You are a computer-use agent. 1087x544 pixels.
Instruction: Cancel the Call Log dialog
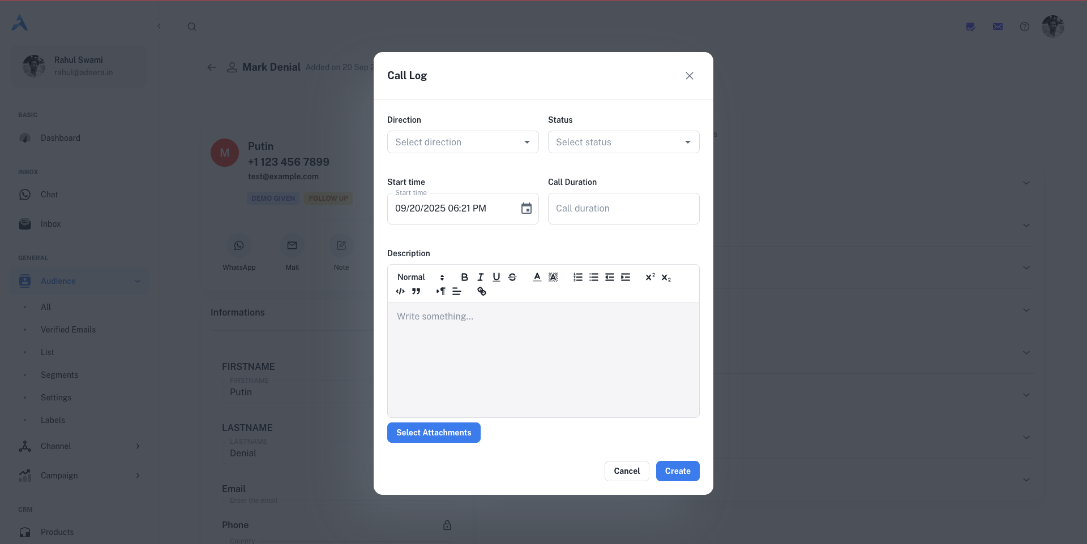coord(626,471)
